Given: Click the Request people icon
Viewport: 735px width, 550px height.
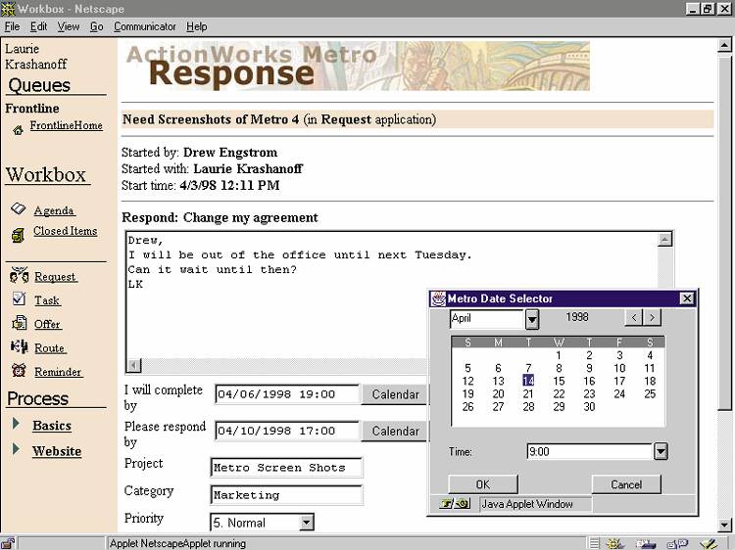Looking at the screenshot, I should (x=20, y=275).
